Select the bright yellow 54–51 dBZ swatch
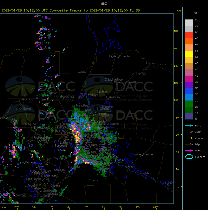Image resolution: width=208 pixels, height=210 pixels. pos(189,54)
